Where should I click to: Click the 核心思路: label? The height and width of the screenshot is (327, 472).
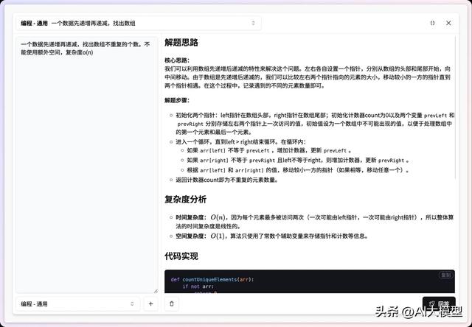tap(177, 60)
